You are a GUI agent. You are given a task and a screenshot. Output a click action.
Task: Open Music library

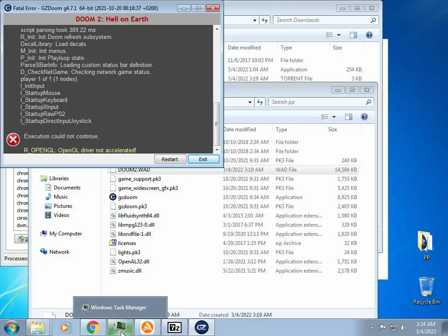pos(60,196)
